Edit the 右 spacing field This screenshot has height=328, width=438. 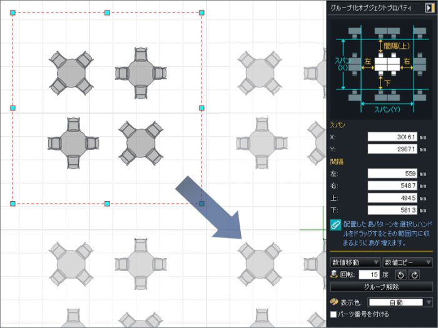pos(392,186)
